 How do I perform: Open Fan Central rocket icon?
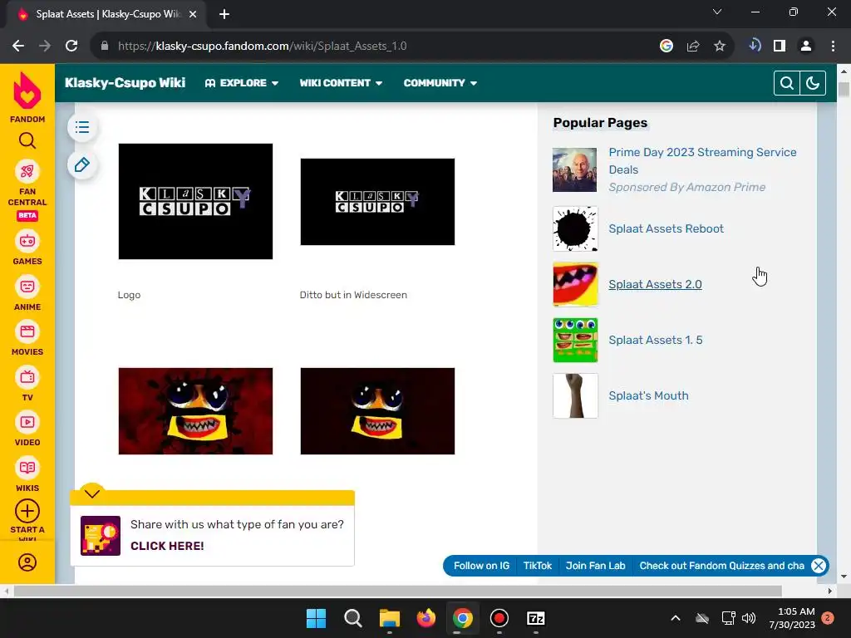tap(27, 171)
